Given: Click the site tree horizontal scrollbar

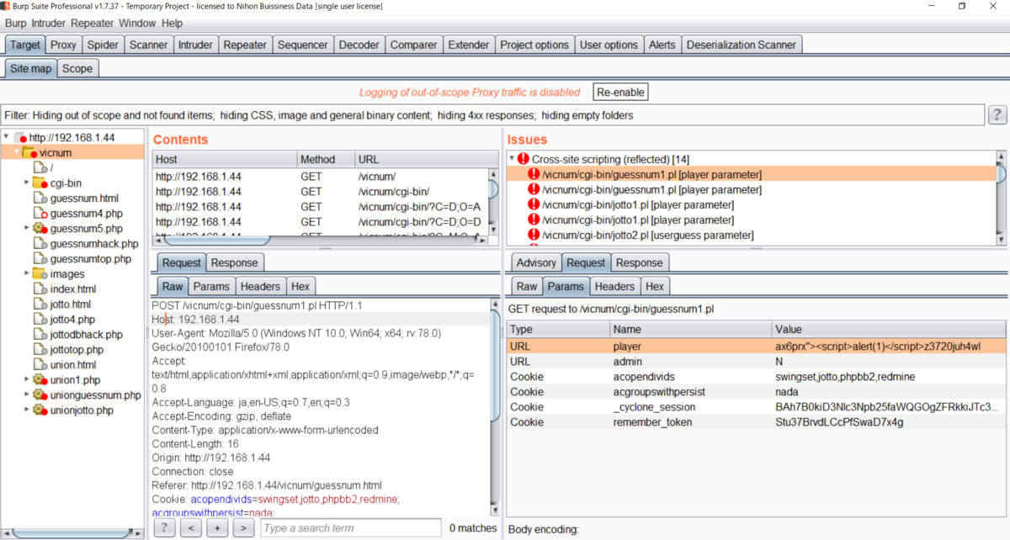Looking at the screenshot, I should tap(72, 532).
